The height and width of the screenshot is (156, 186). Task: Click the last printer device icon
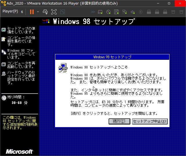click(x=181, y=12)
